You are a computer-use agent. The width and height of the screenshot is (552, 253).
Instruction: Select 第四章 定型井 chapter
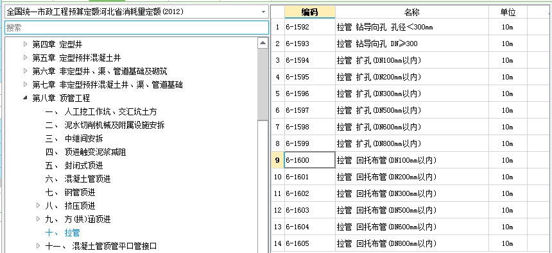coord(57,45)
